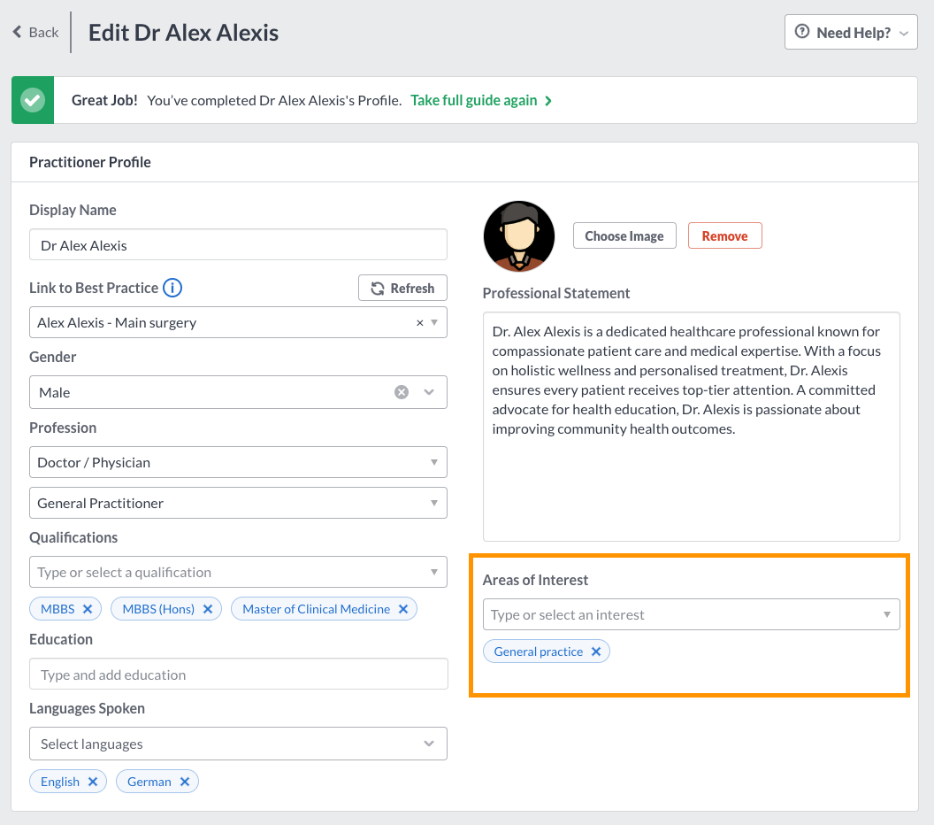934x825 pixels.
Task: Click the Refresh icon for Best Practice link
Action: 402,288
